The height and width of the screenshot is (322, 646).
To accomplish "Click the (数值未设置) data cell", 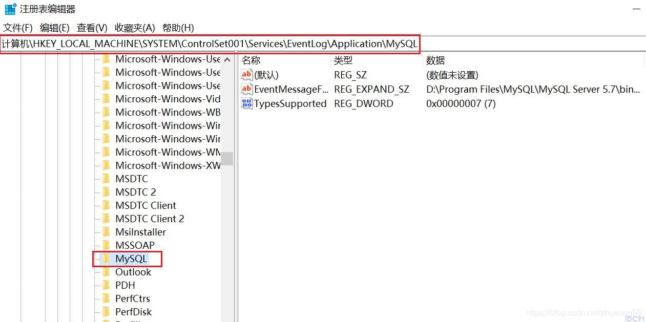I will (x=452, y=75).
